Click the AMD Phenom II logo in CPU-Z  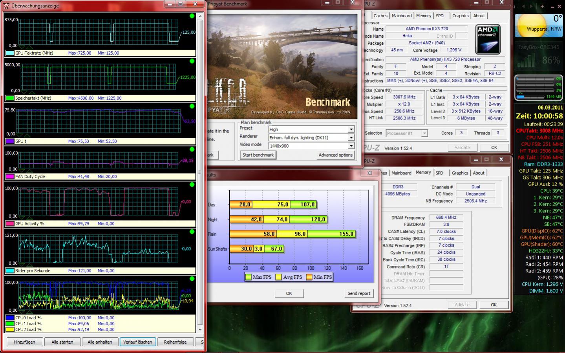pos(488,39)
